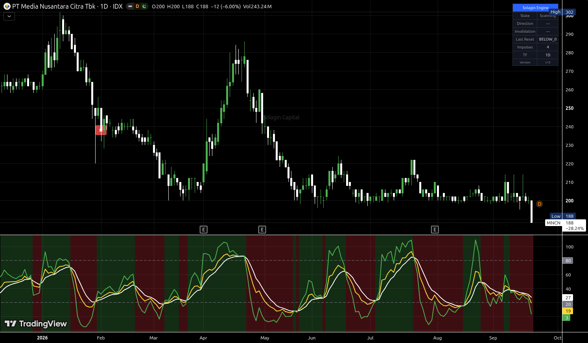Screen dimensions: 588x343
Task: Open the earnings E marker before April
Action: coord(203,230)
